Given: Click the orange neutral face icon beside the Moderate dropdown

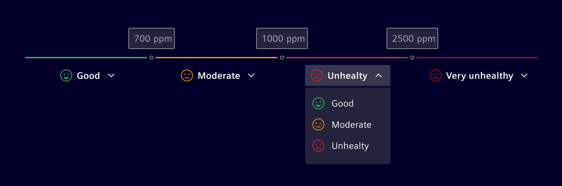Looking at the screenshot, I should 187,75.
